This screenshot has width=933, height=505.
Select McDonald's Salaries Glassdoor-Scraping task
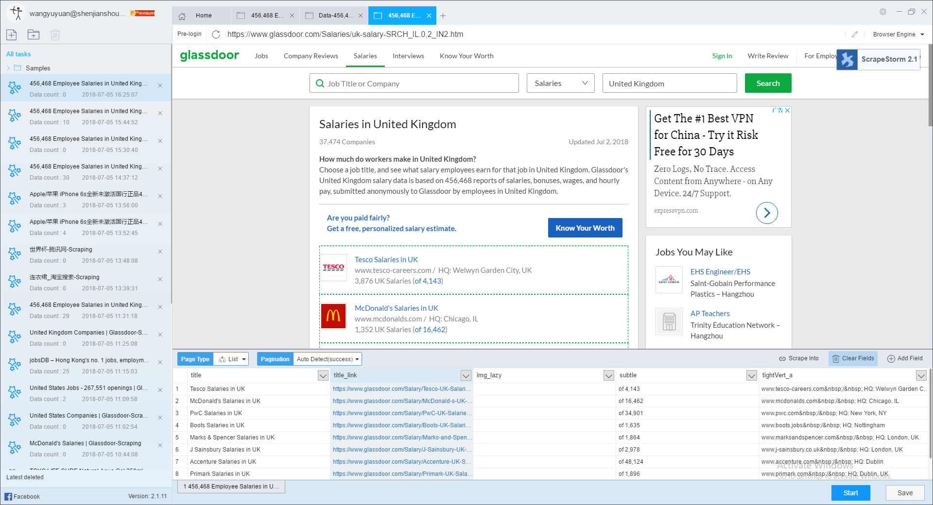click(86, 448)
